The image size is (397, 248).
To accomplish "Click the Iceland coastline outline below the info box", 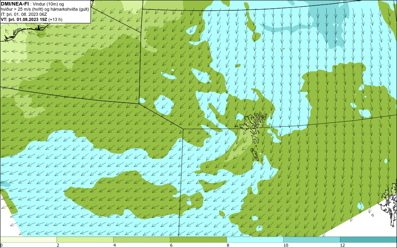I will pyautogui.click(x=24, y=32).
